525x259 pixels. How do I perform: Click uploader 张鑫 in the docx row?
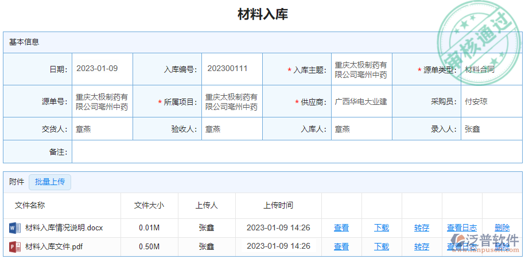(x=207, y=228)
